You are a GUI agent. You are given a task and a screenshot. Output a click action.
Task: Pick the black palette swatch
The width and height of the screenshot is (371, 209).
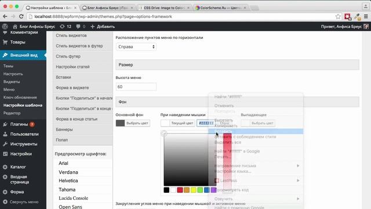166,190
